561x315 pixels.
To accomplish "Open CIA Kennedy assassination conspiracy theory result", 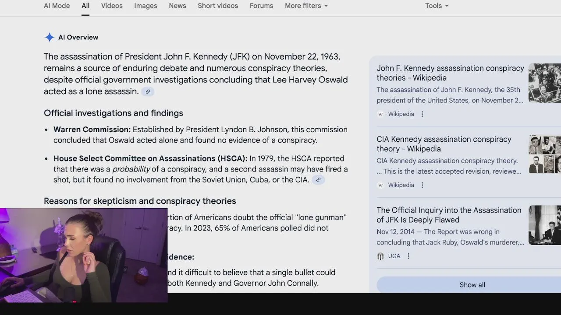I will point(444,144).
